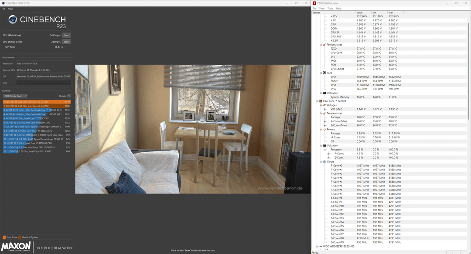Click the Sensor column header
This screenshot has height=254, width=471.
(334, 13)
